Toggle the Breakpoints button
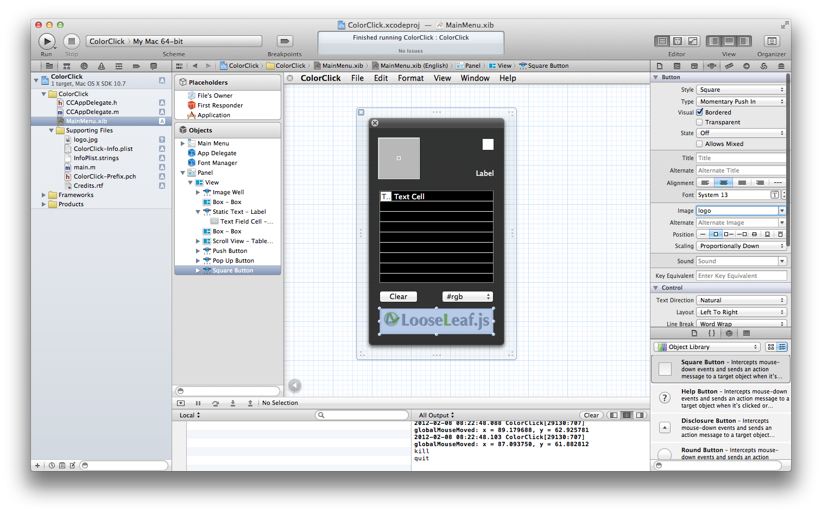This screenshot has height=514, width=822. pyautogui.click(x=284, y=41)
